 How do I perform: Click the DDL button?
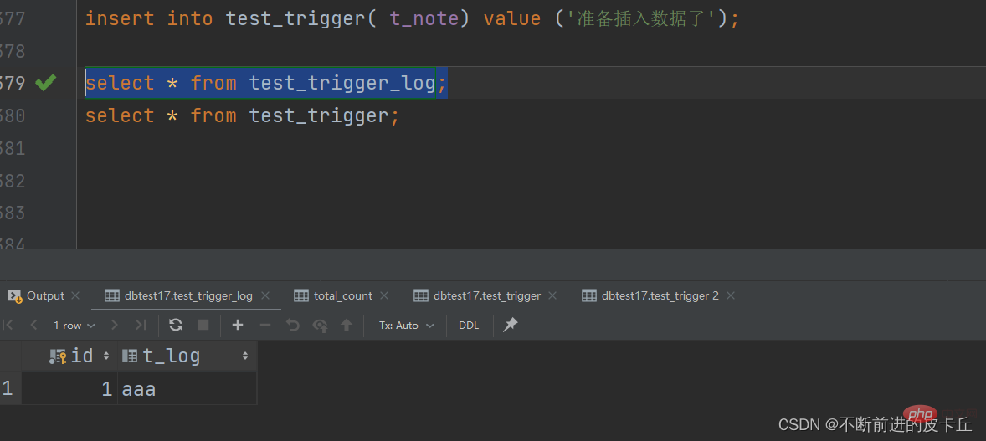[469, 326]
